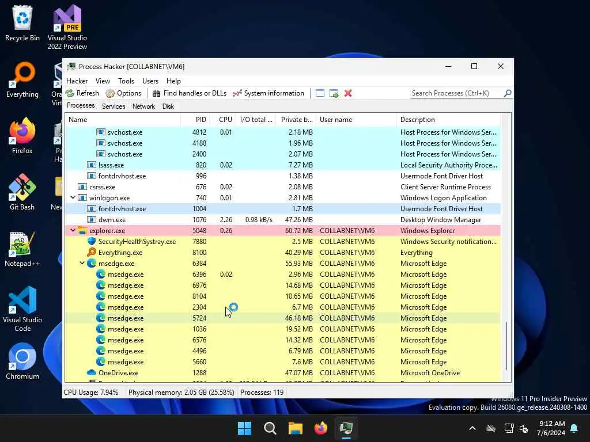590x442 pixels.
Task: Collapse the parent msedge.exe node
Action: 82,263
